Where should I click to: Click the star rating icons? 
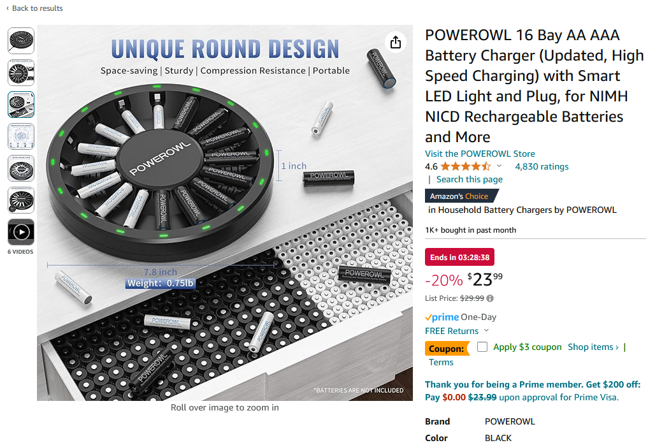pyautogui.click(x=465, y=167)
